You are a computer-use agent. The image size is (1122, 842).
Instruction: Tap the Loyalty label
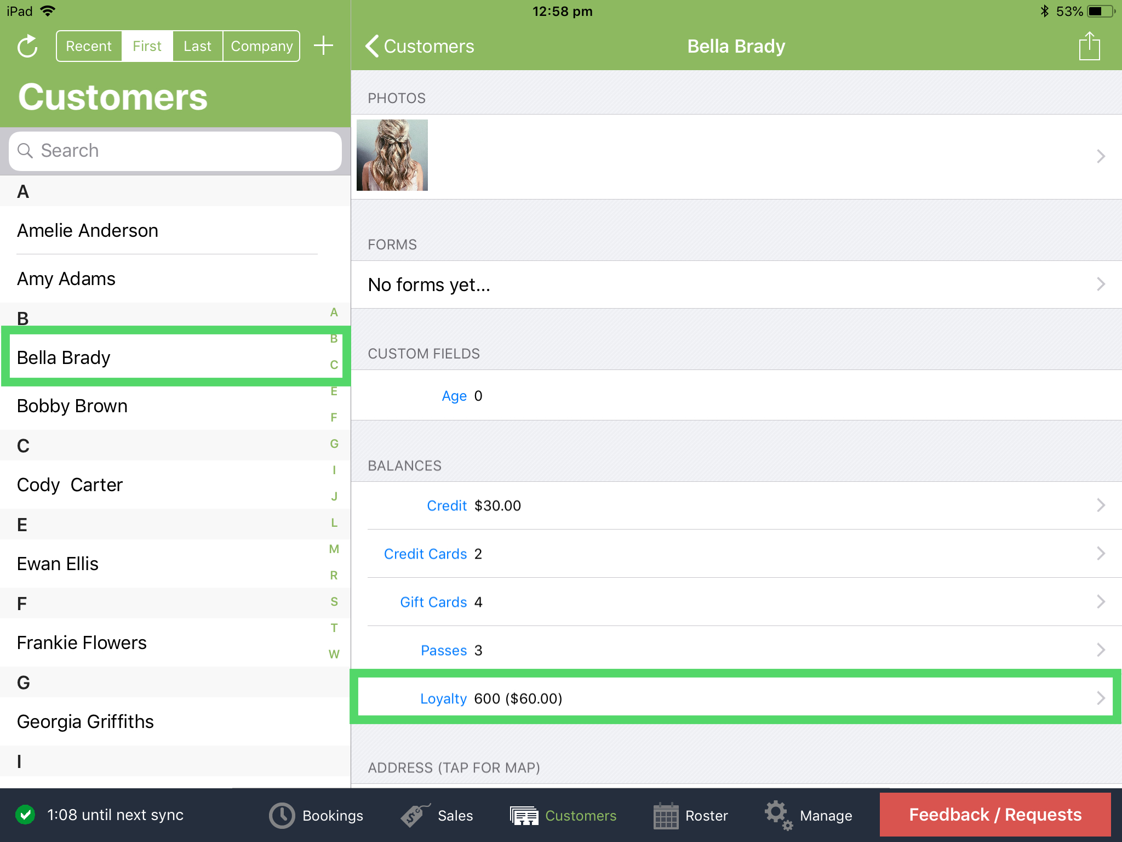coord(443,698)
